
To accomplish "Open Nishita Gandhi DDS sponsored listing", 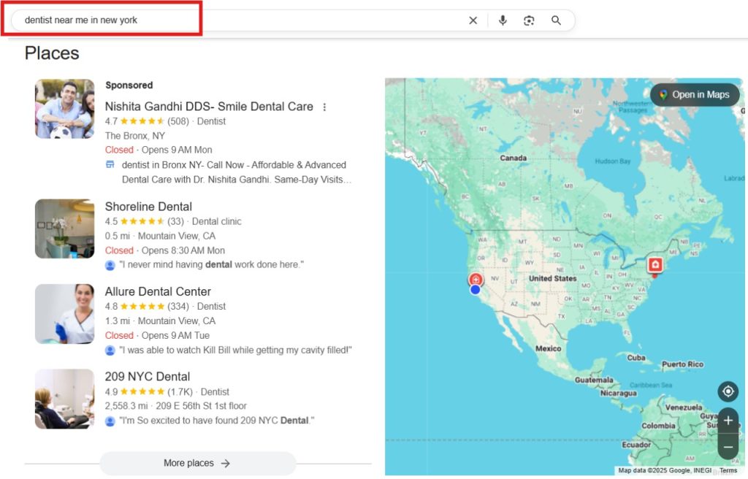I will [209, 107].
